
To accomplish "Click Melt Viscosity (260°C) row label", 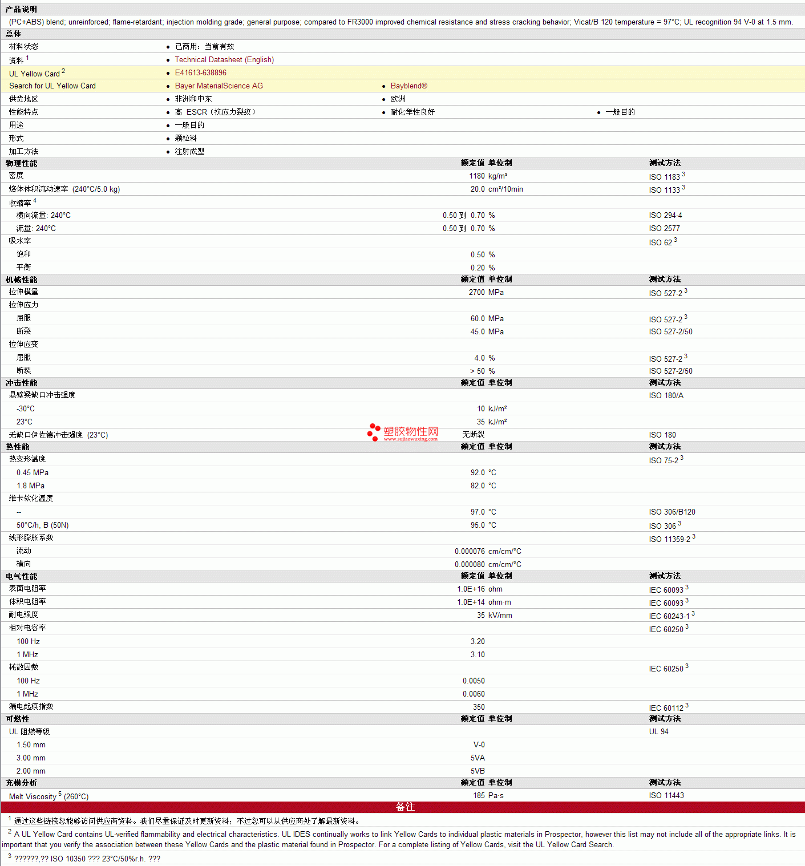I will pyautogui.click(x=48, y=796).
